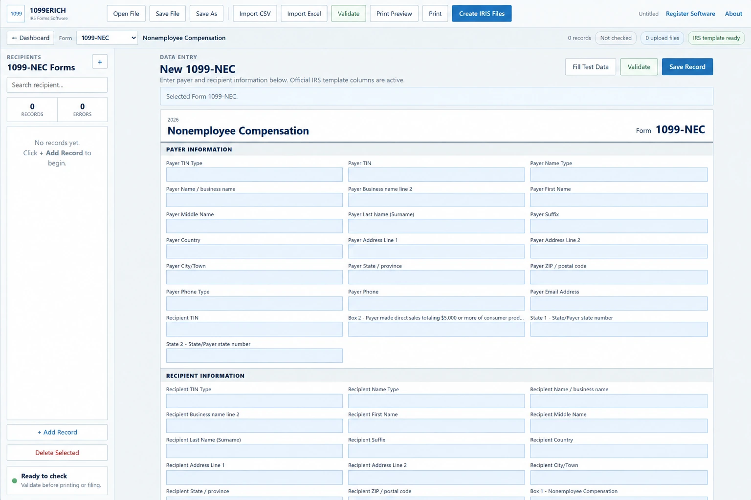Click the top toolbar Validate button
This screenshot has height=500, width=751.
point(349,14)
